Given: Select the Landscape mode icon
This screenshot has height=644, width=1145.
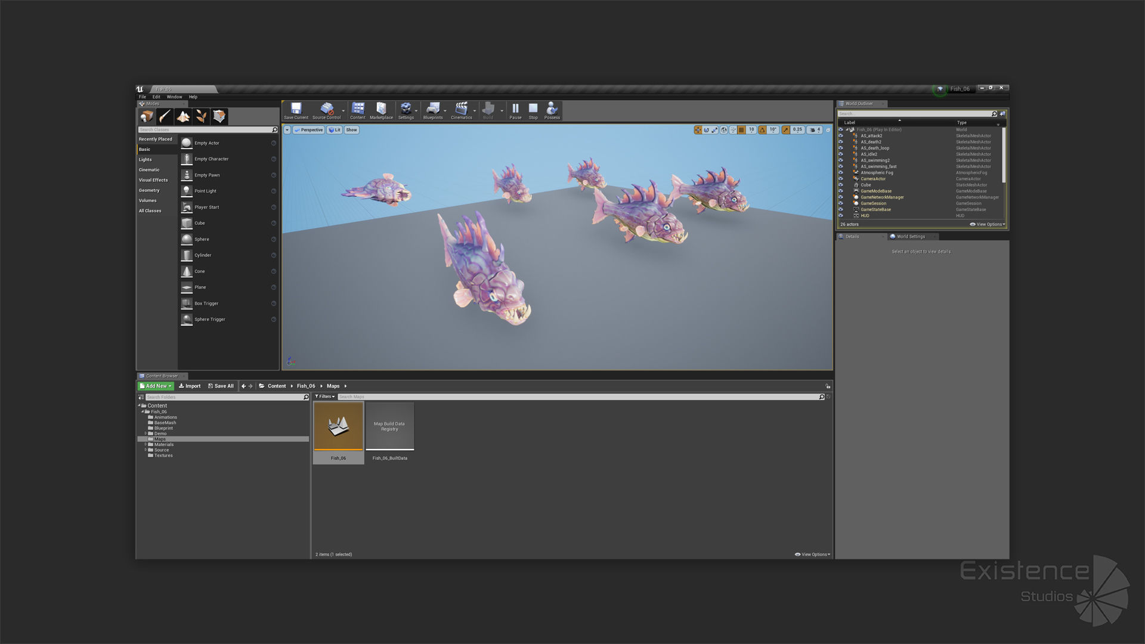Looking at the screenshot, I should tap(183, 116).
